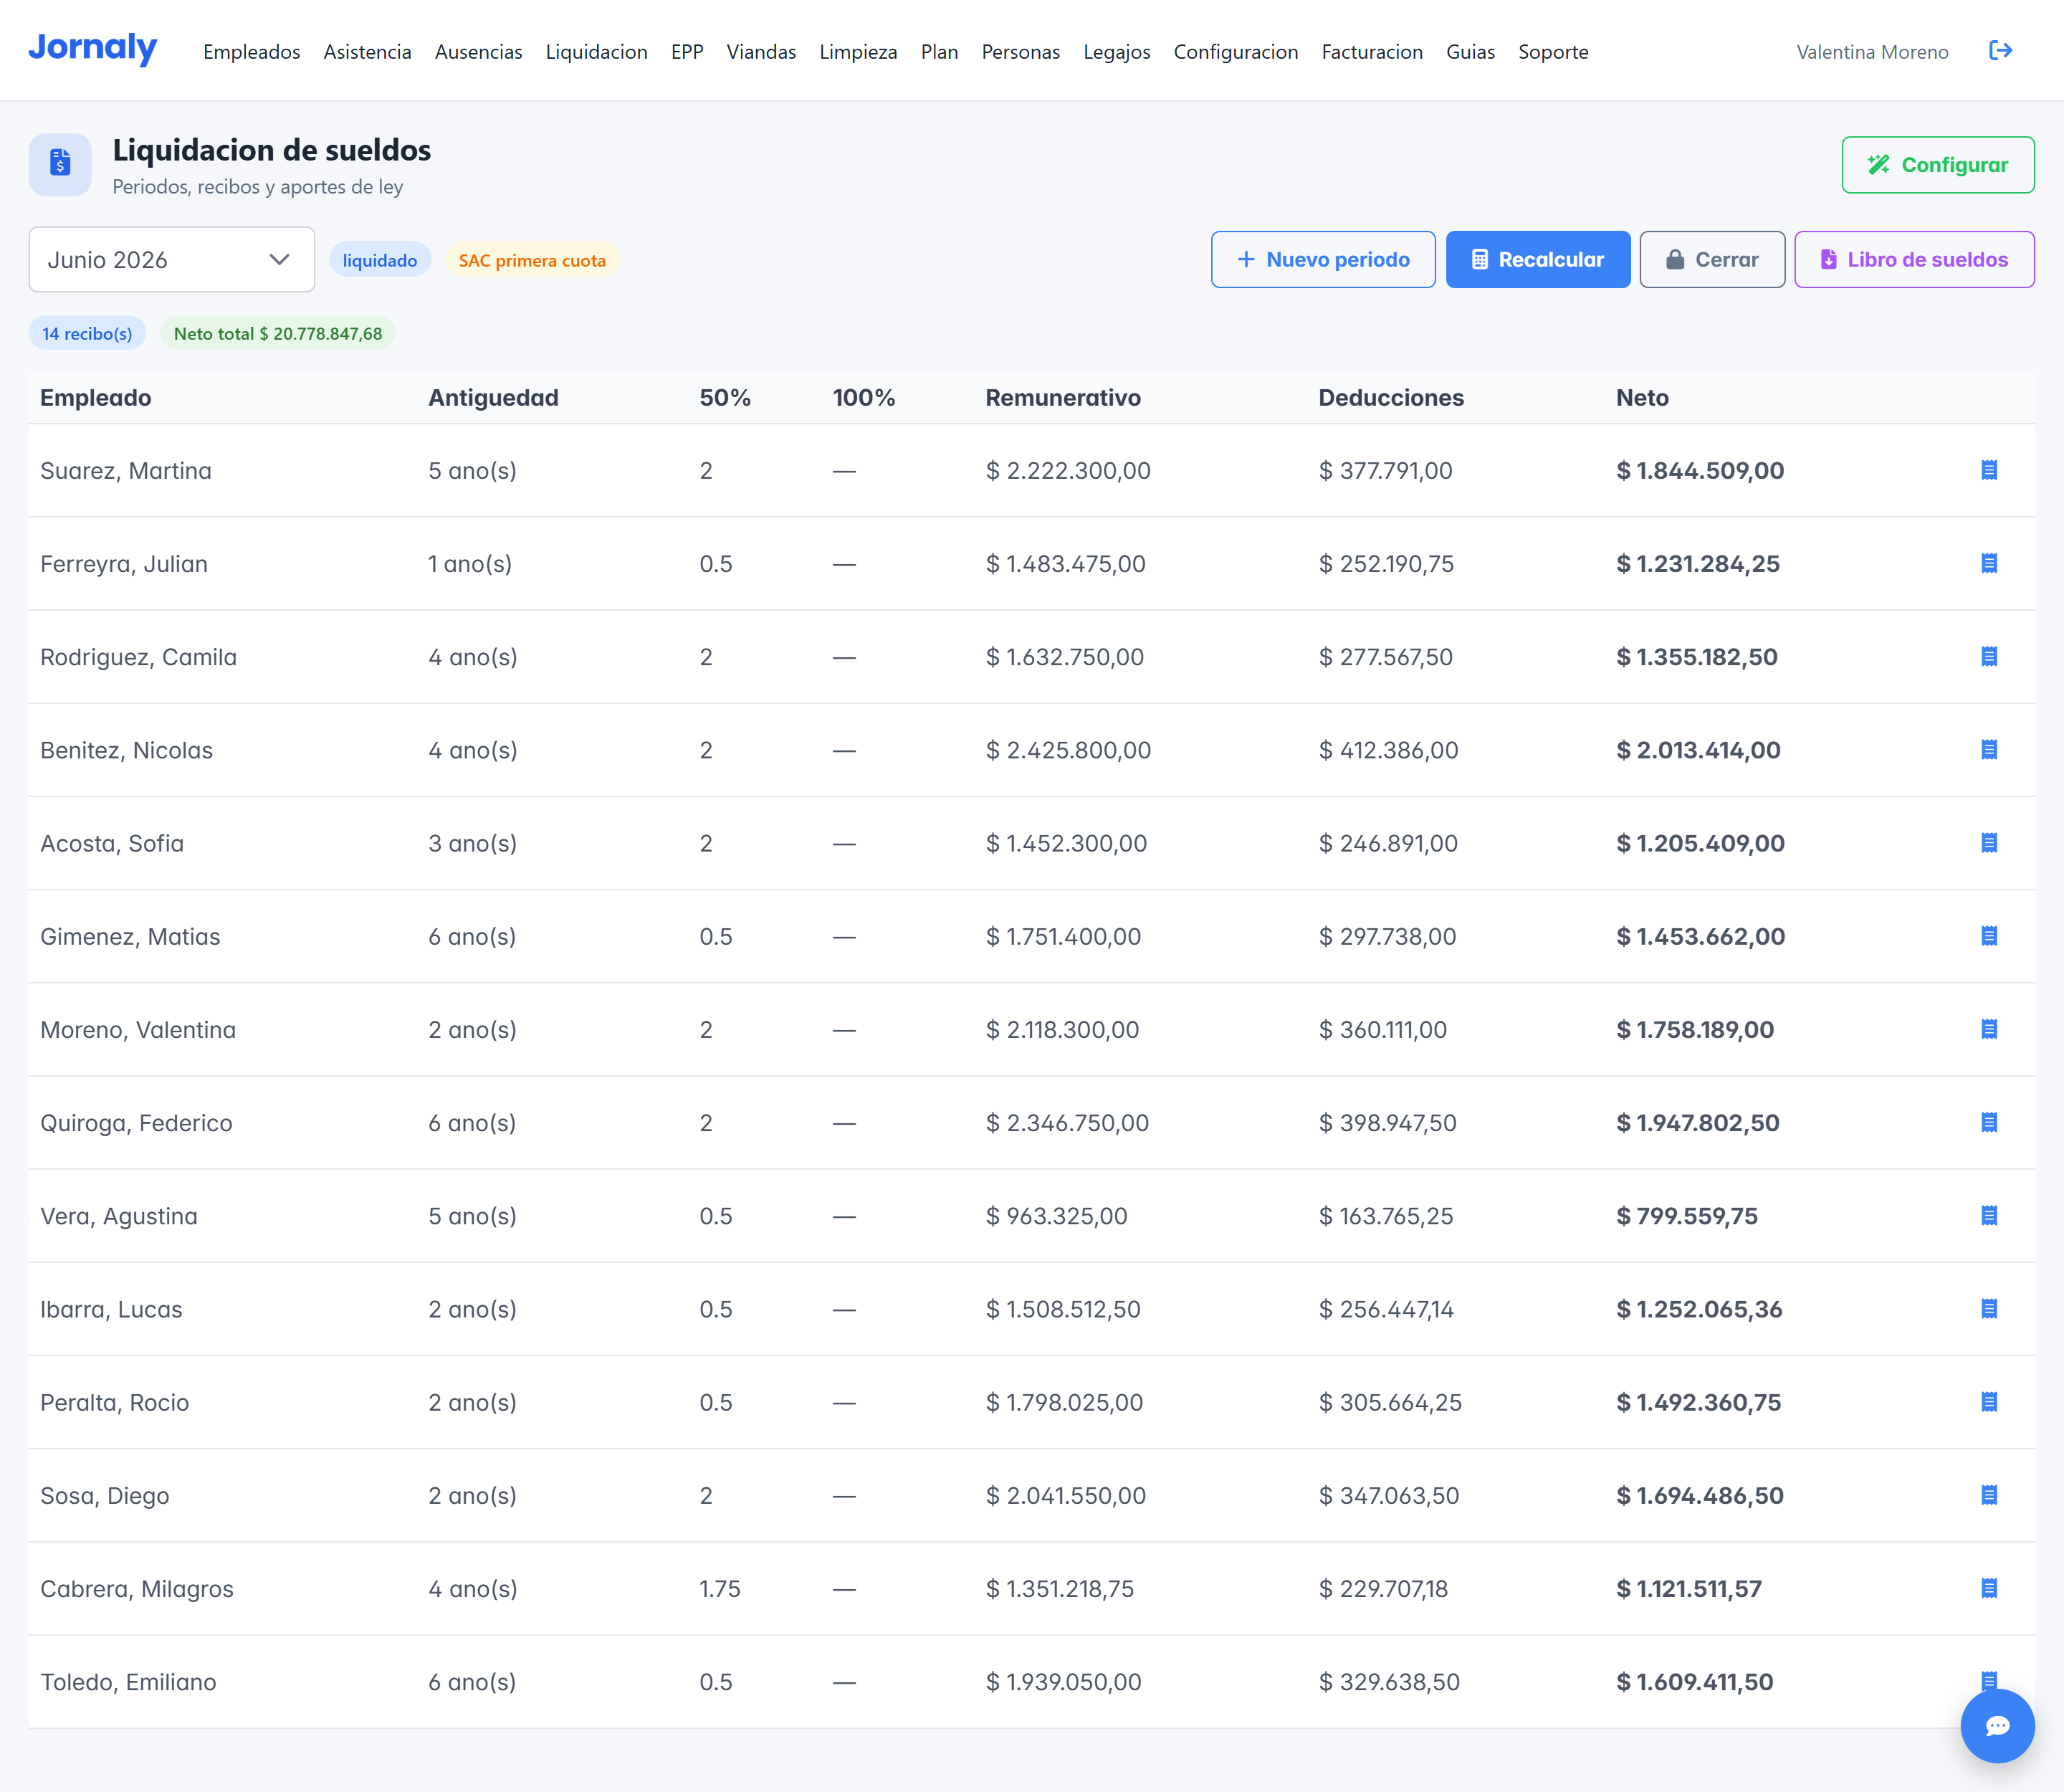Go to the Facturacion menu

[1372, 52]
